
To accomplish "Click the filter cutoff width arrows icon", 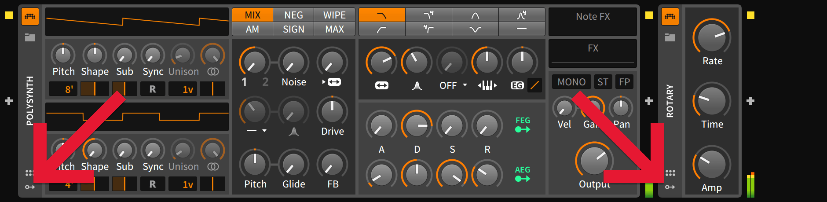I will click(x=381, y=85).
